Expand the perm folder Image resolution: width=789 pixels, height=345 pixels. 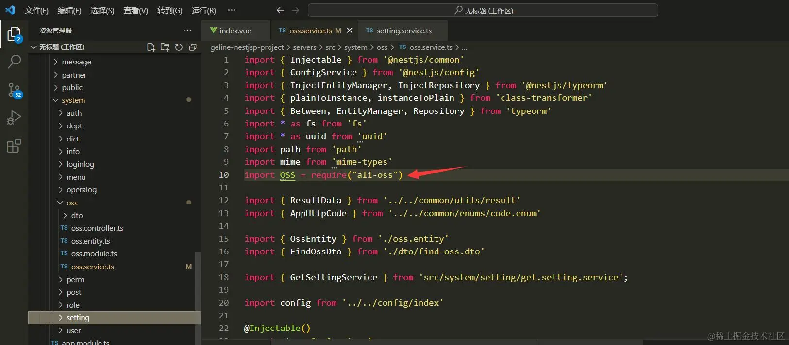(x=114, y=279)
